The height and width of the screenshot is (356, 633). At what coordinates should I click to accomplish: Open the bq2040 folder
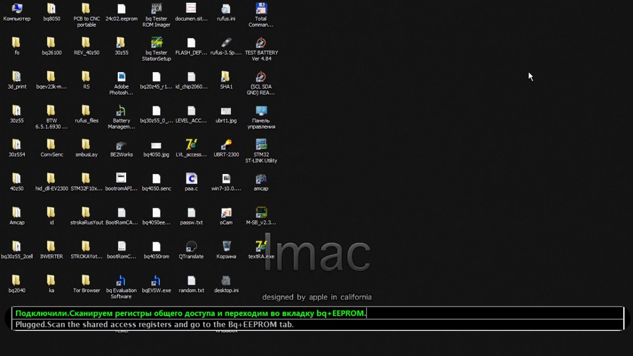point(17,284)
